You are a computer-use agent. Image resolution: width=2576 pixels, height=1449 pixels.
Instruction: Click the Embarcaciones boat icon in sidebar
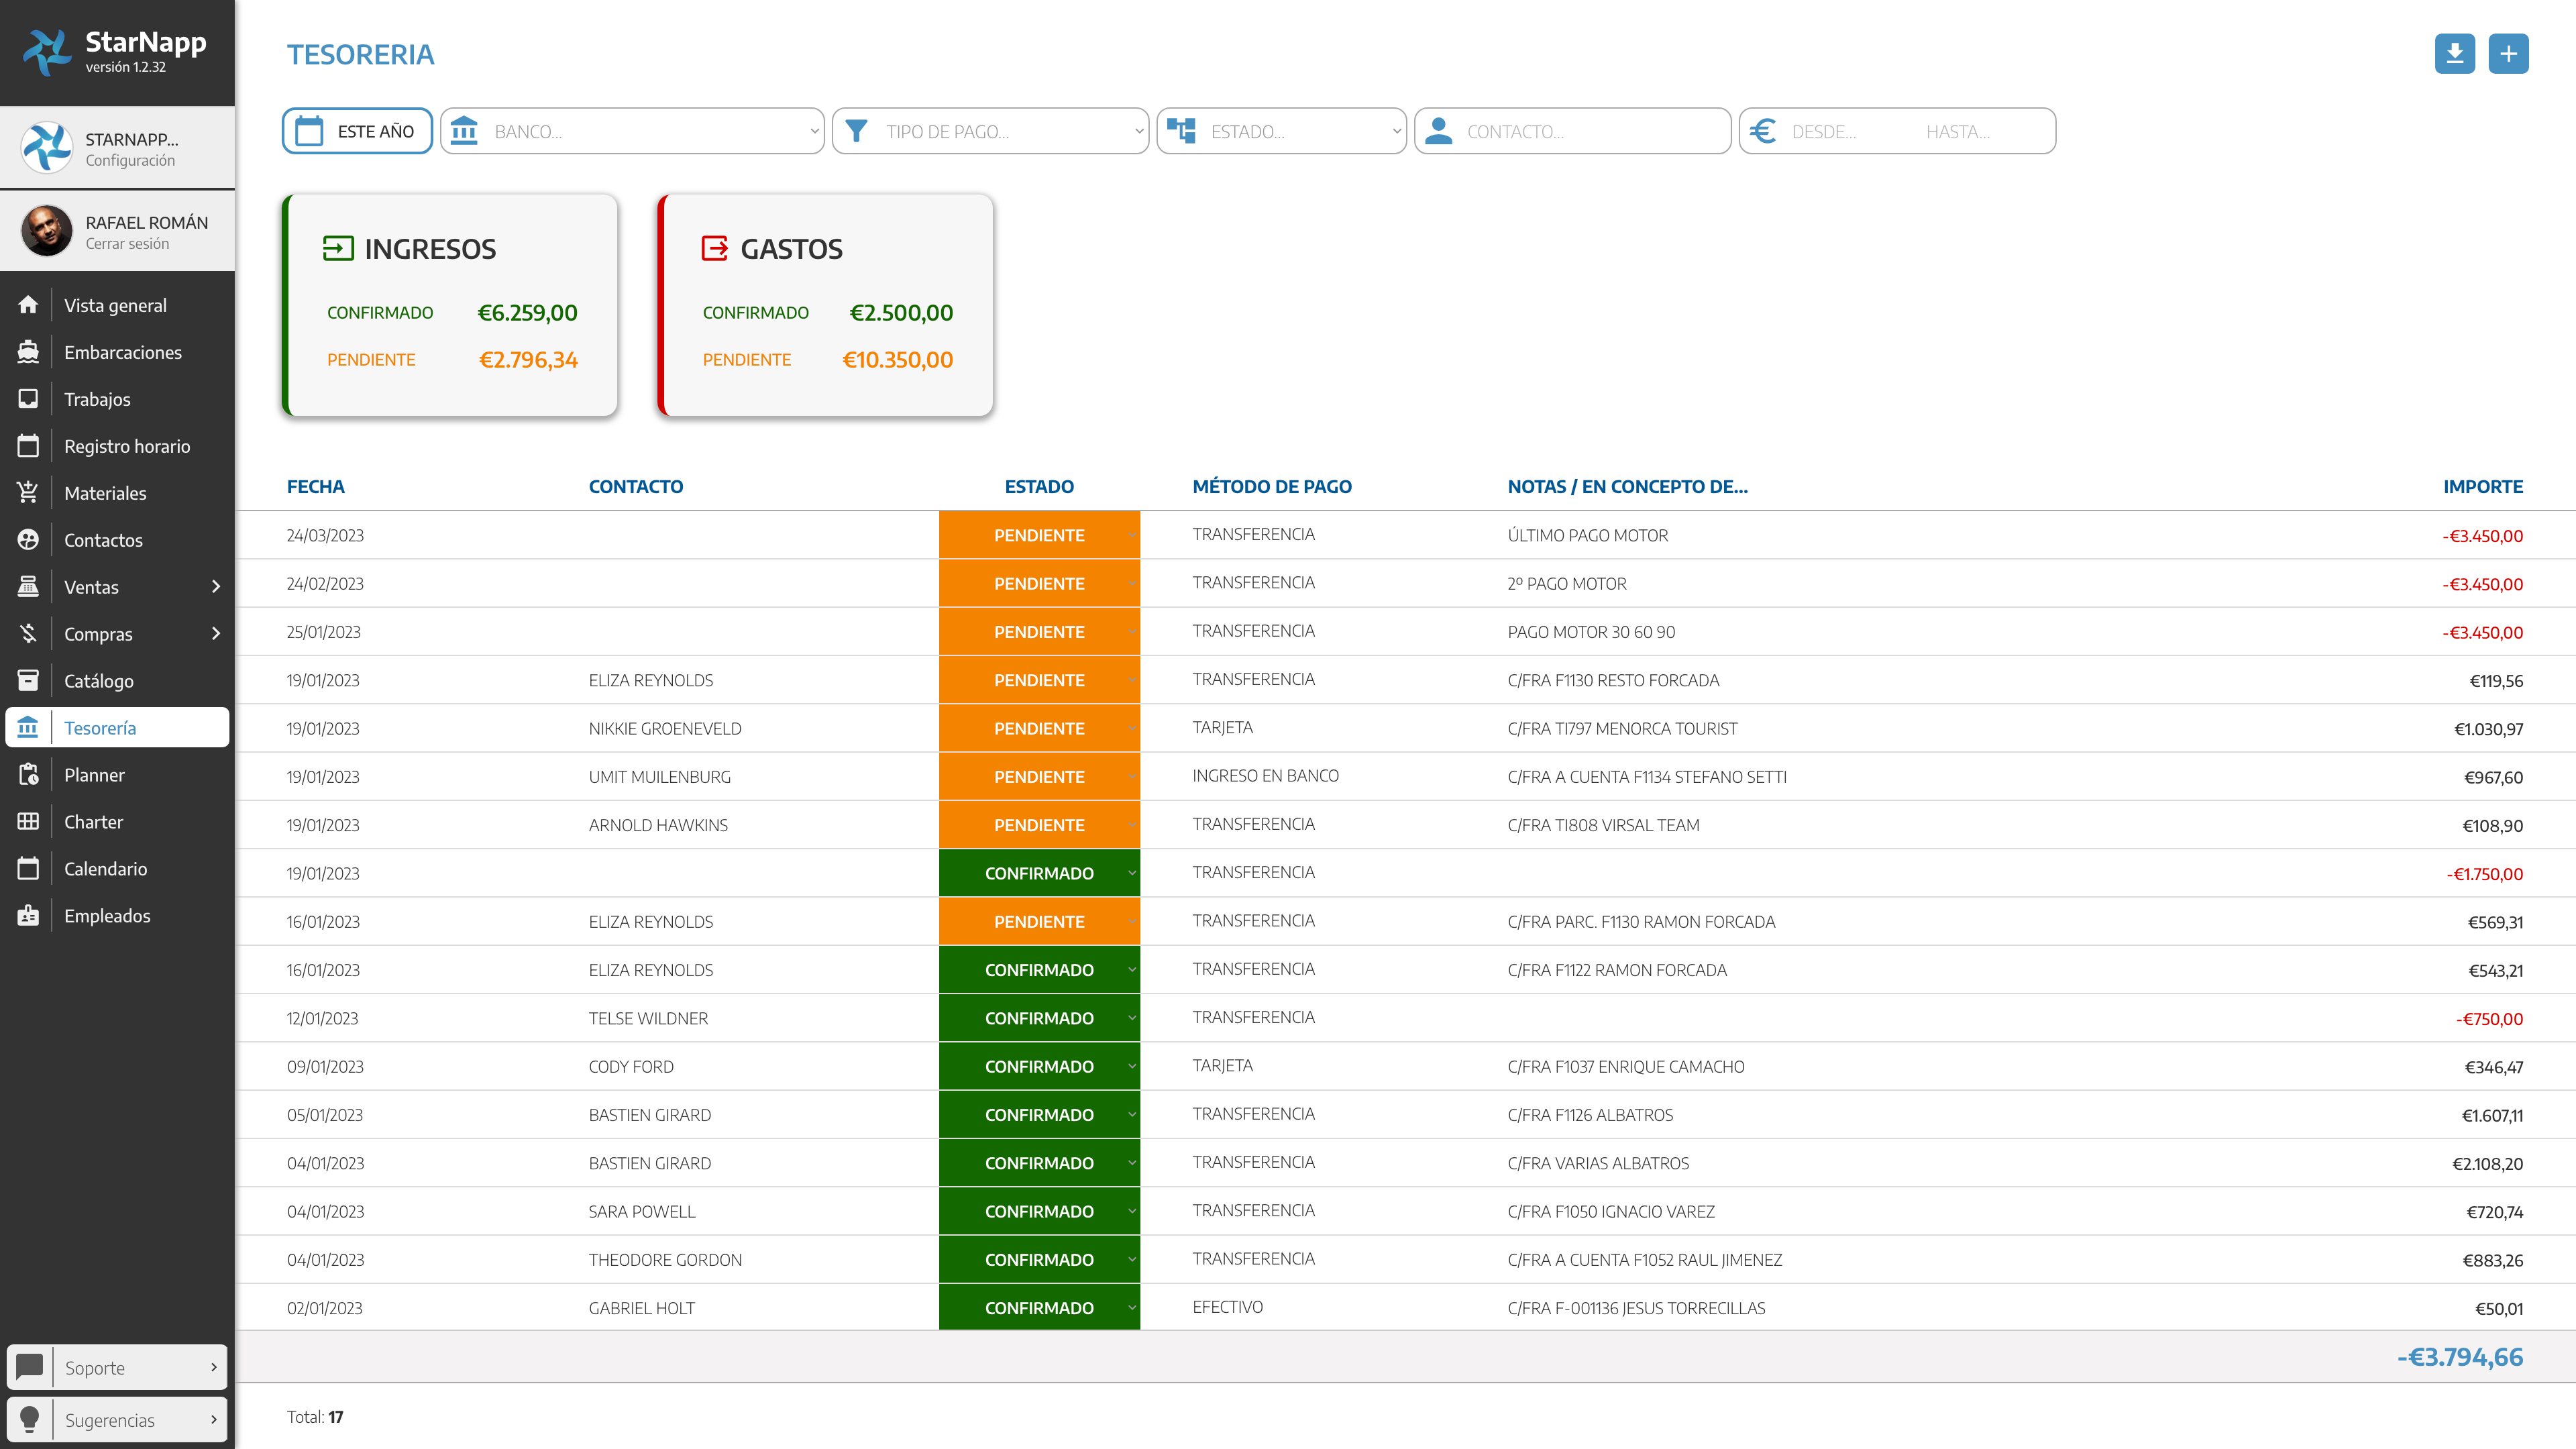click(x=28, y=352)
